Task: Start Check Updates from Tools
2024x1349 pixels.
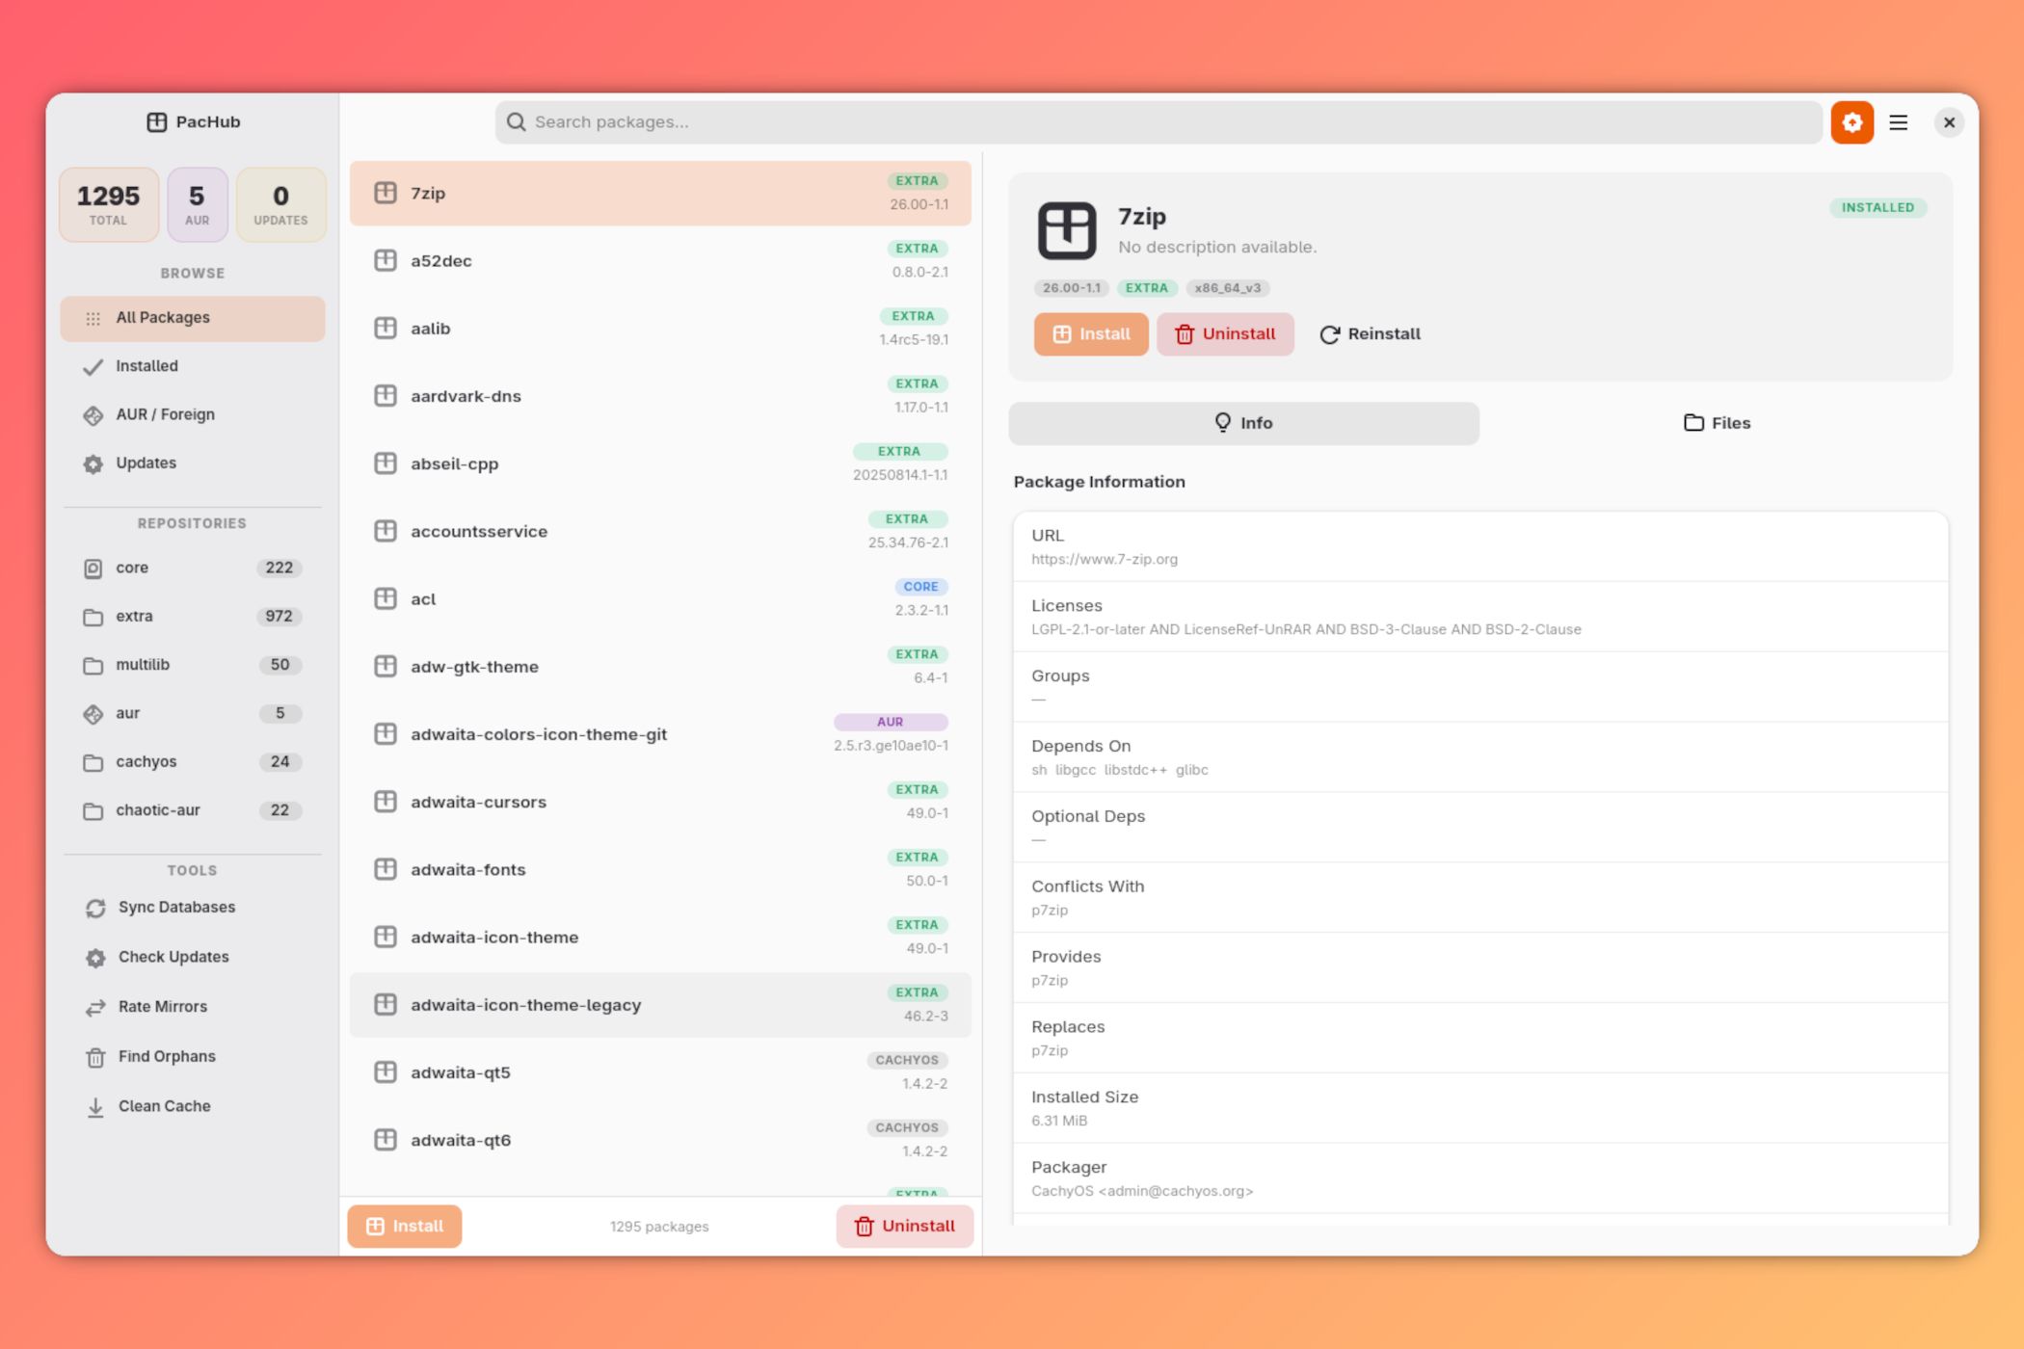Action: tap(173, 957)
